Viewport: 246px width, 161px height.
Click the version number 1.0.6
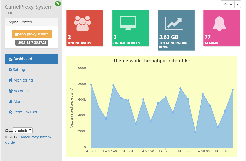(11, 13)
